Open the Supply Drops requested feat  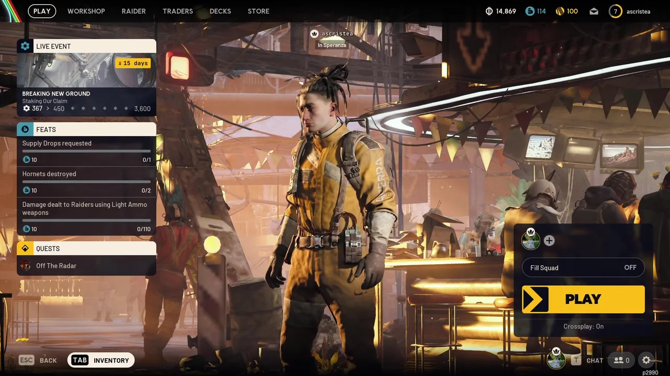pyautogui.click(x=86, y=151)
